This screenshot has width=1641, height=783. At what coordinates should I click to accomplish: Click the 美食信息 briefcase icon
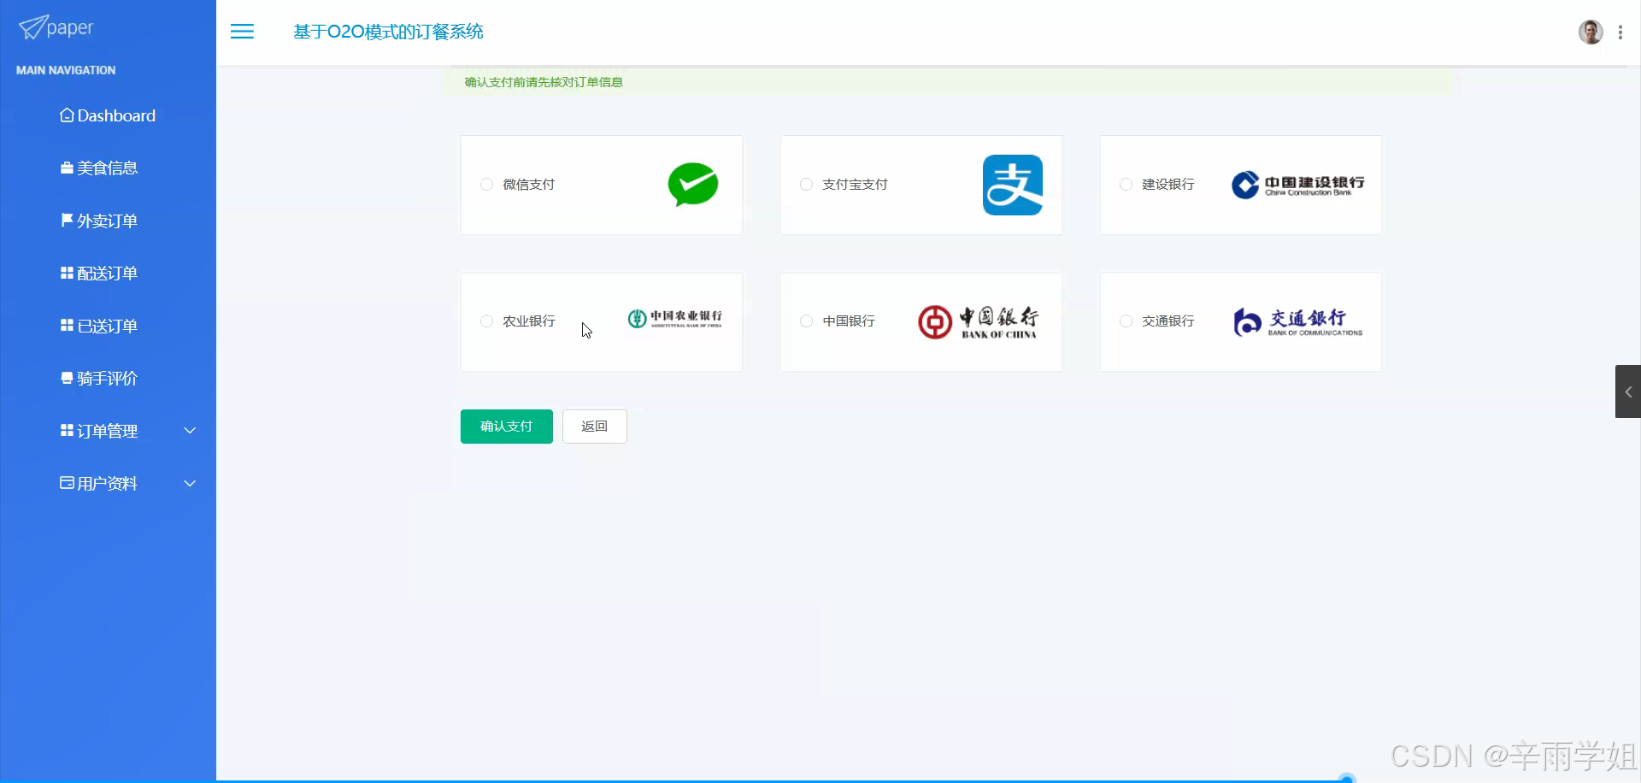tap(67, 168)
